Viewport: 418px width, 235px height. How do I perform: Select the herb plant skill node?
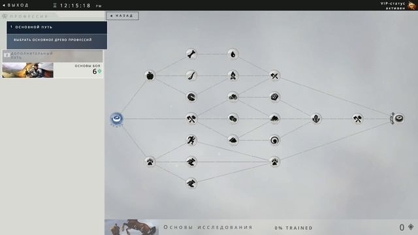(316, 119)
